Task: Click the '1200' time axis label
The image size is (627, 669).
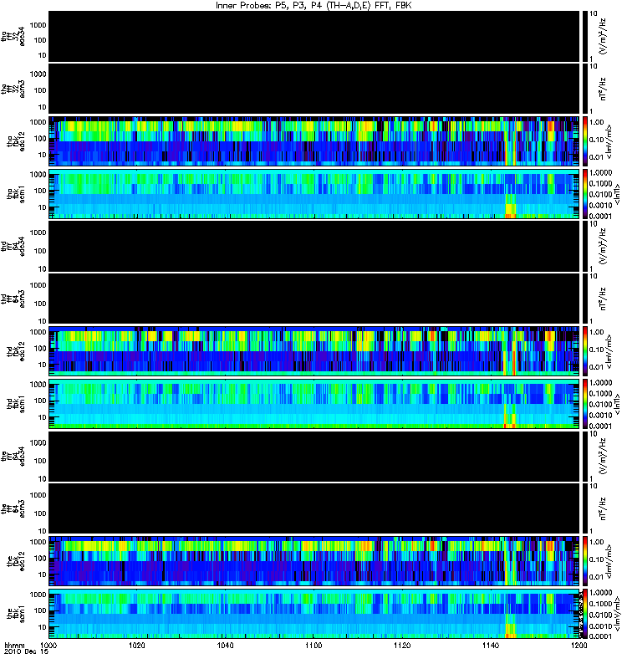Action: (579, 645)
